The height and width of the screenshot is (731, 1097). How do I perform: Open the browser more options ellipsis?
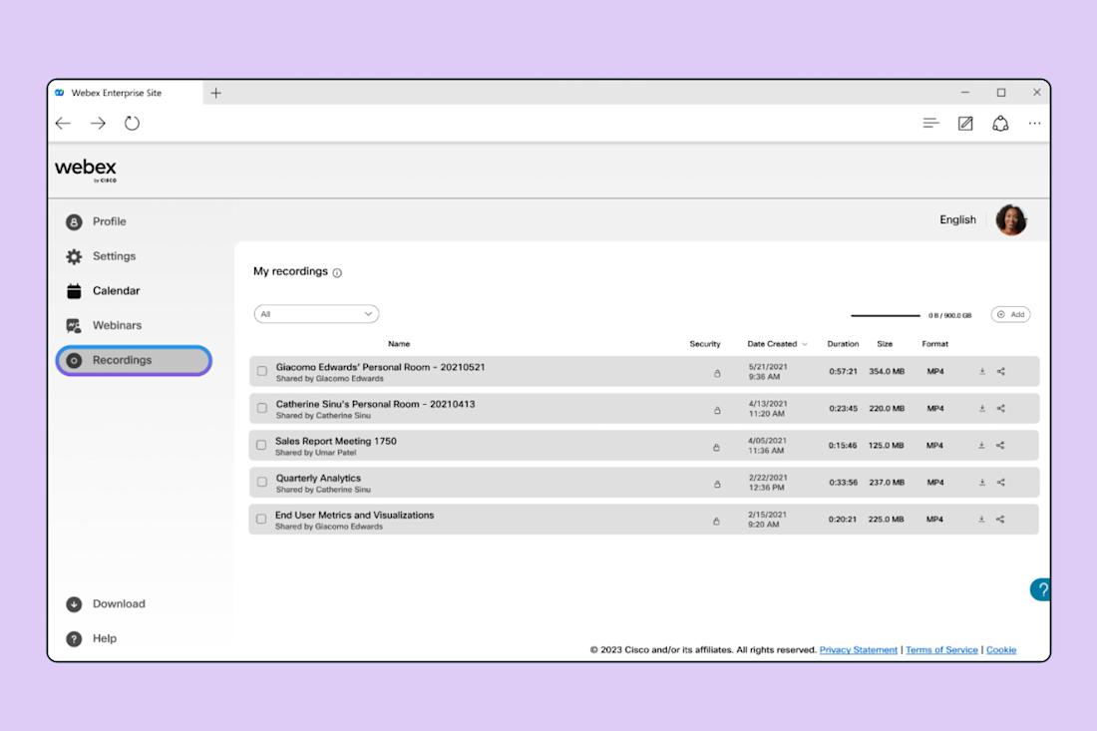[1035, 124]
